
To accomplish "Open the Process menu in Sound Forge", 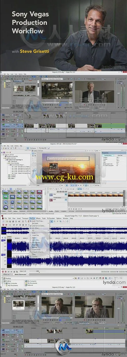I will (32, 218).
